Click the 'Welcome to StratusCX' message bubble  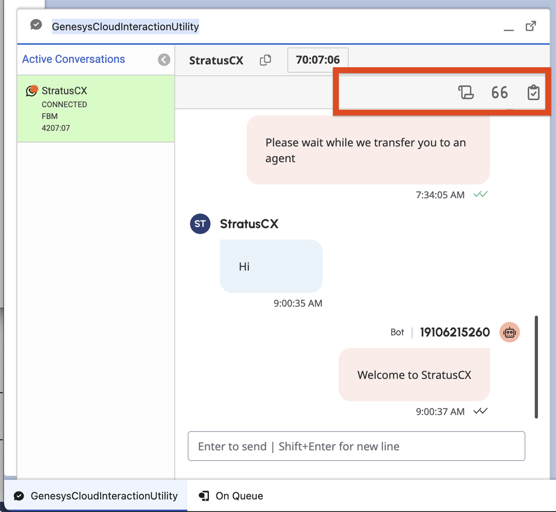[x=414, y=375]
